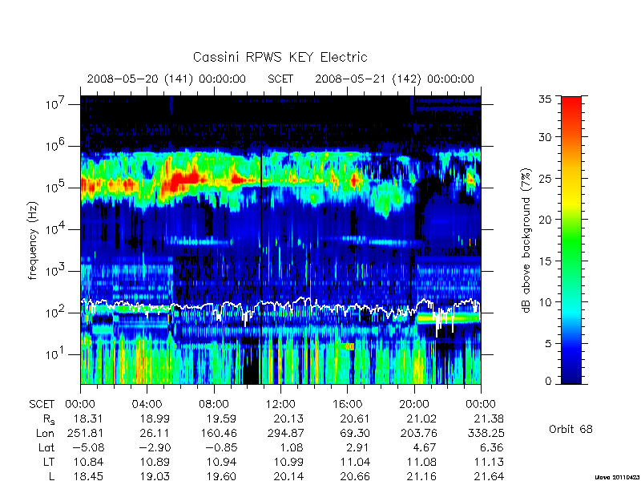Screen dimensions: 641x481
Task: Click the L-shell value "21.64"
Action: [489, 475]
